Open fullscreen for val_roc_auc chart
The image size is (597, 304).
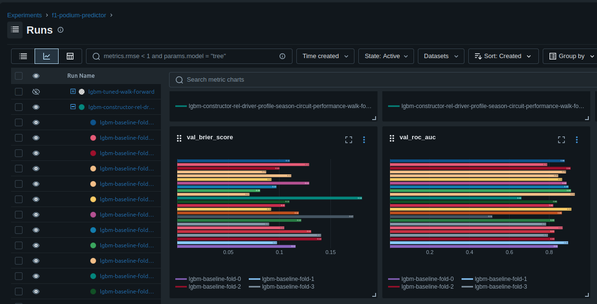(561, 140)
